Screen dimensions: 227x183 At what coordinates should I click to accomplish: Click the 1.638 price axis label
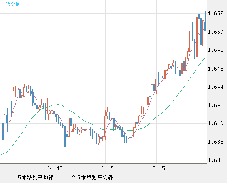pos(216,142)
